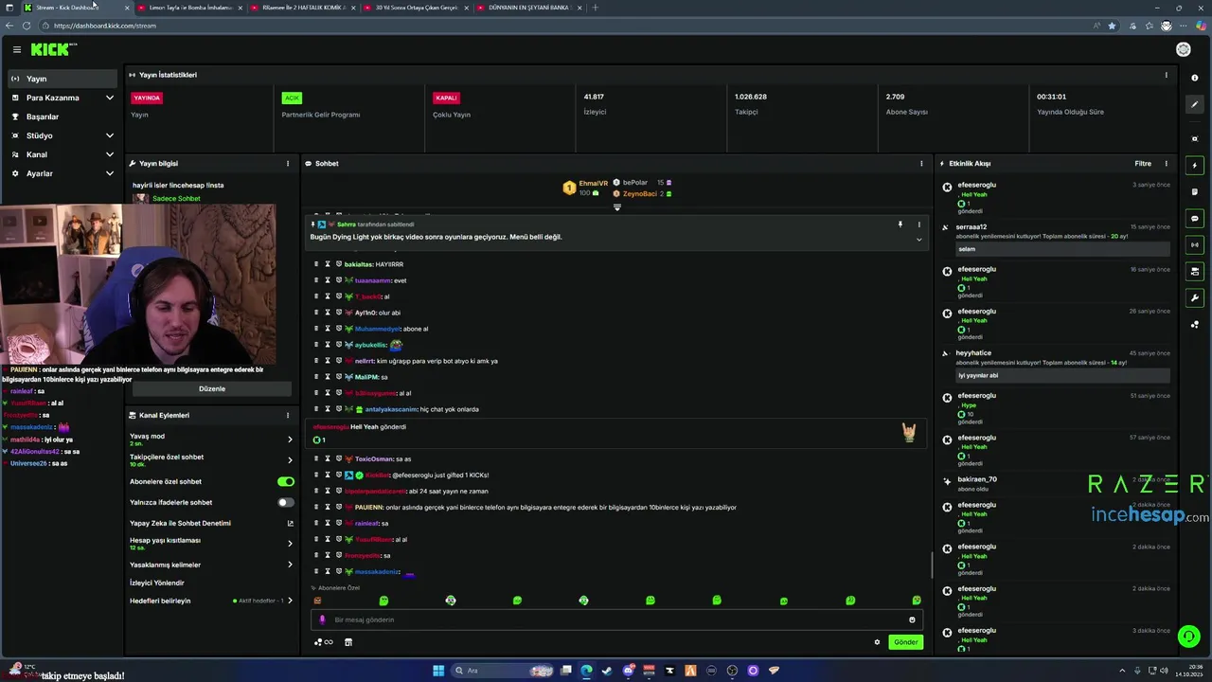This screenshot has width=1212, height=682.
Task: Click the green headset support button
Action: click(1188, 637)
